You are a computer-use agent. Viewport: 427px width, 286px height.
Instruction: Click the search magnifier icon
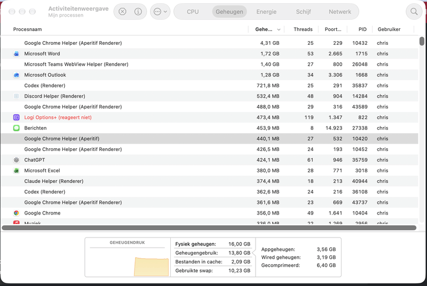click(414, 12)
